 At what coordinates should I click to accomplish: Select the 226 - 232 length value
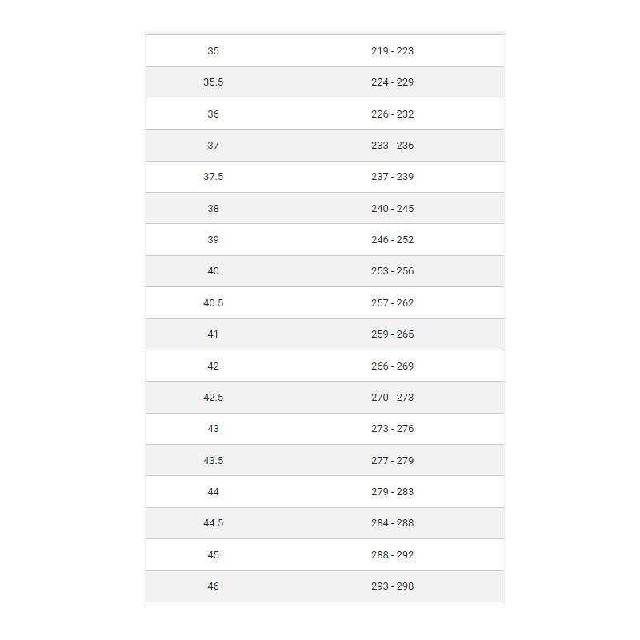point(392,114)
